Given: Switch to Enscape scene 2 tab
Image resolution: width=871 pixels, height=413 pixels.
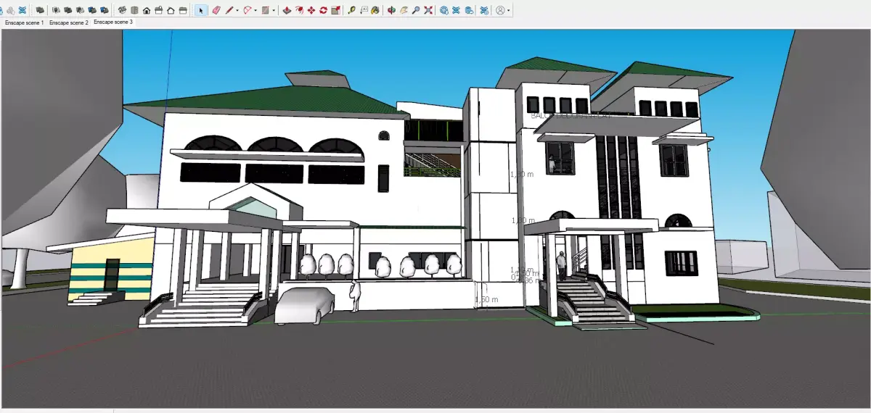Looking at the screenshot, I should click(x=69, y=22).
